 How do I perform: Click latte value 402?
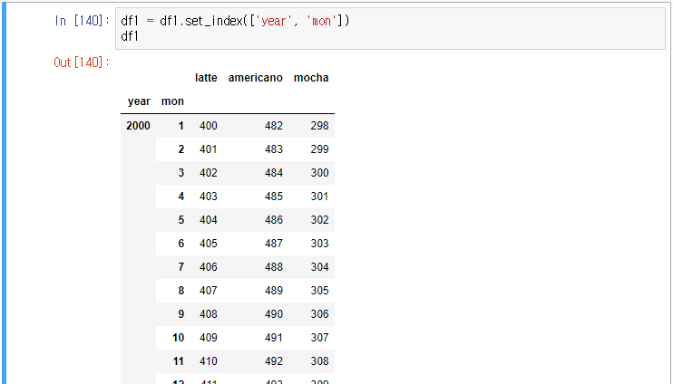click(209, 173)
